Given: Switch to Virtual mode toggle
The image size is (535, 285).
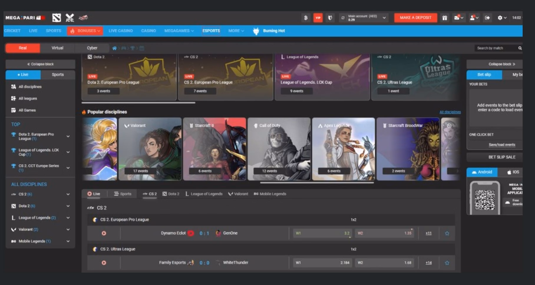Looking at the screenshot, I should (57, 48).
